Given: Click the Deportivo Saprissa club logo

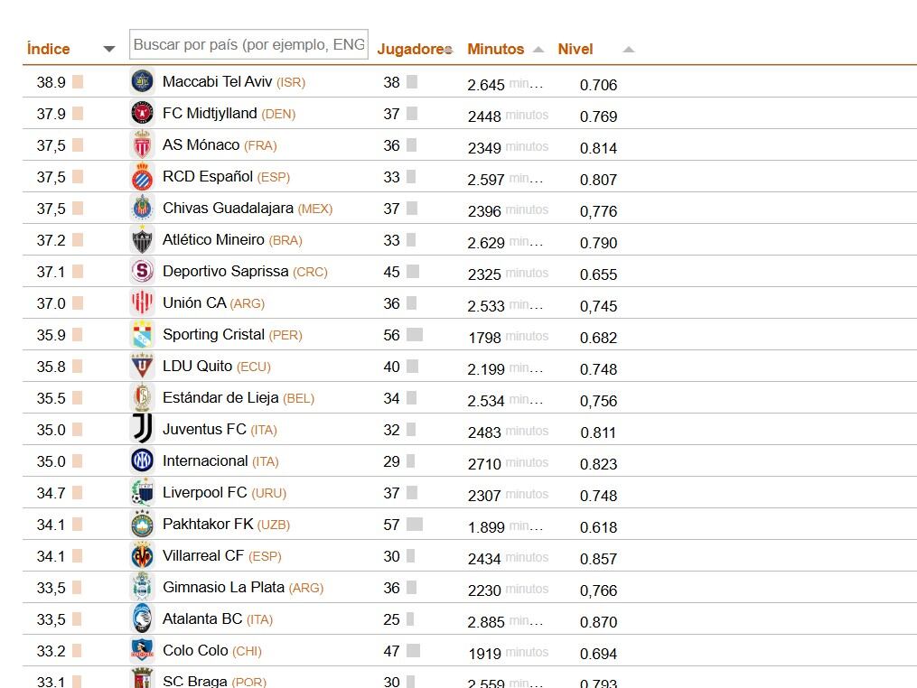Looking at the screenshot, I should (142, 271).
